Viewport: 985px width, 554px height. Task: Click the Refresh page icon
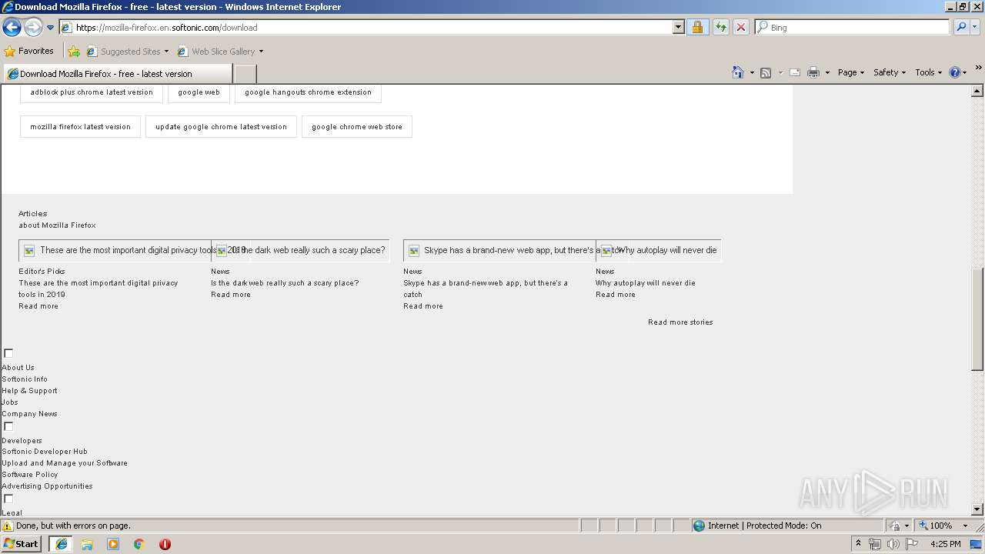coord(720,27)
